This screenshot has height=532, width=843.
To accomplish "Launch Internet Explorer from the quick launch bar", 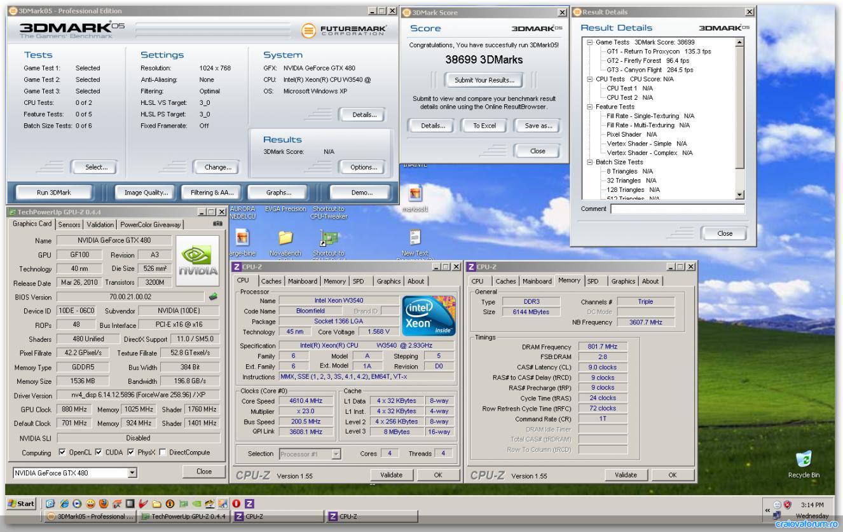I will (64, 503).
